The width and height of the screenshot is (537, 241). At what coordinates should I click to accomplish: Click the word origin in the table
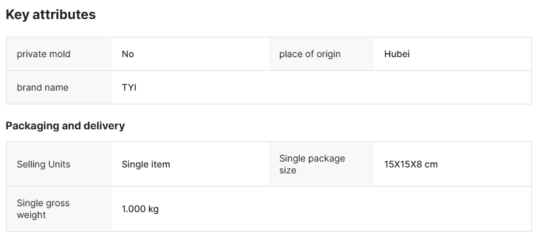pos(328,54)
